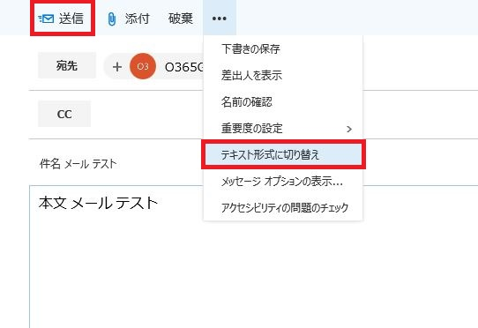Discard the message with 破棄
478x328 pixels.
[181, 19]
